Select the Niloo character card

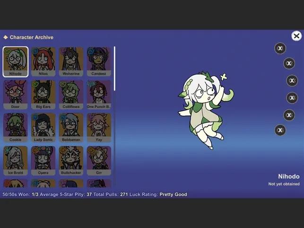click(x=43, y=61)
